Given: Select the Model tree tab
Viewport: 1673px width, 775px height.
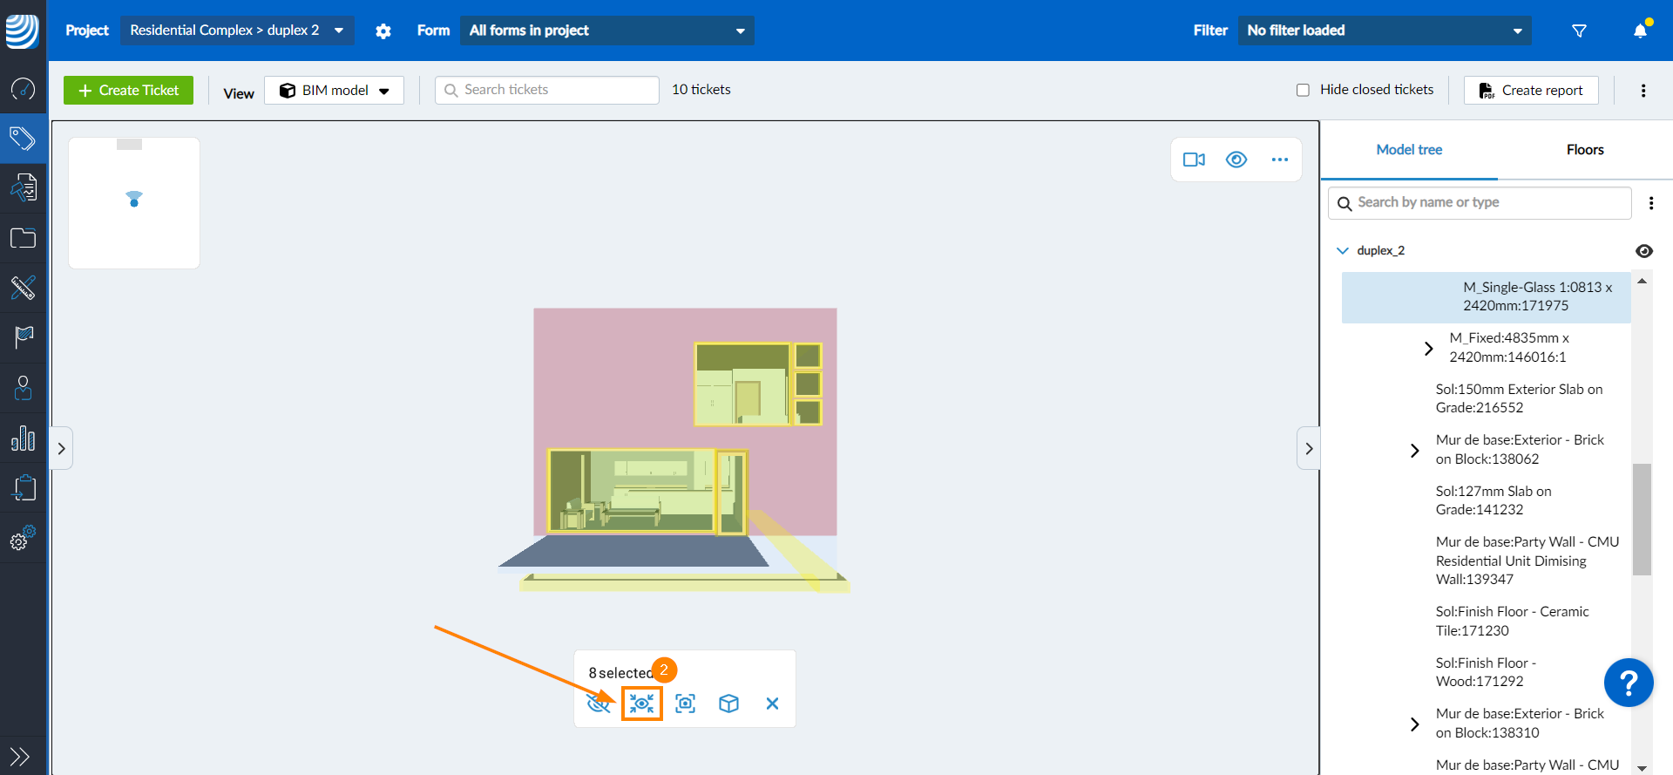Looking at the screenshot, I should (1409, 150).
